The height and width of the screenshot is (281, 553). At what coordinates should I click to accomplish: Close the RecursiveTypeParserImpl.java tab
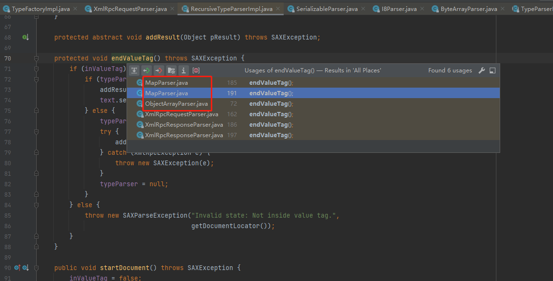click(x=278, y=9)
